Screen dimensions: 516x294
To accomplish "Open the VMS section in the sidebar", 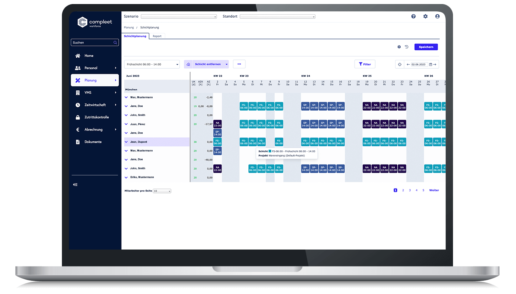I will 88,93.
